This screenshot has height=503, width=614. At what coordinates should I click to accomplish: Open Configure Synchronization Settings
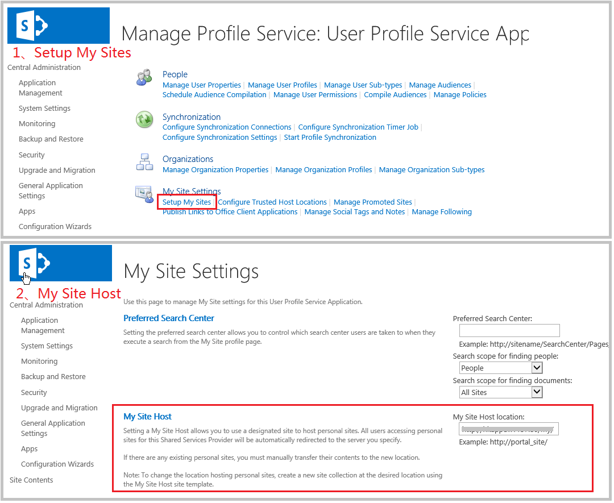click(x=219, y=138)
